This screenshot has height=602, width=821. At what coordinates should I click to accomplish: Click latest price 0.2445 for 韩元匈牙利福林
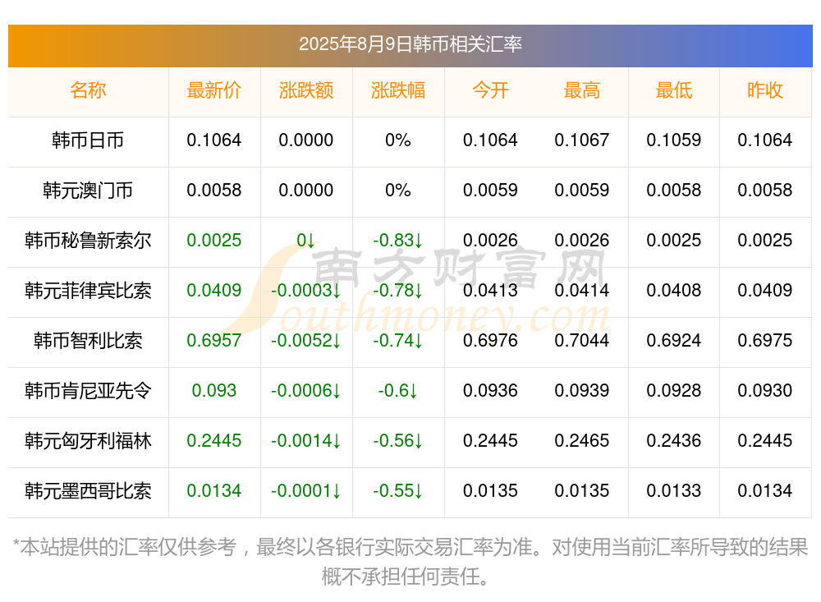coord(214,441)
